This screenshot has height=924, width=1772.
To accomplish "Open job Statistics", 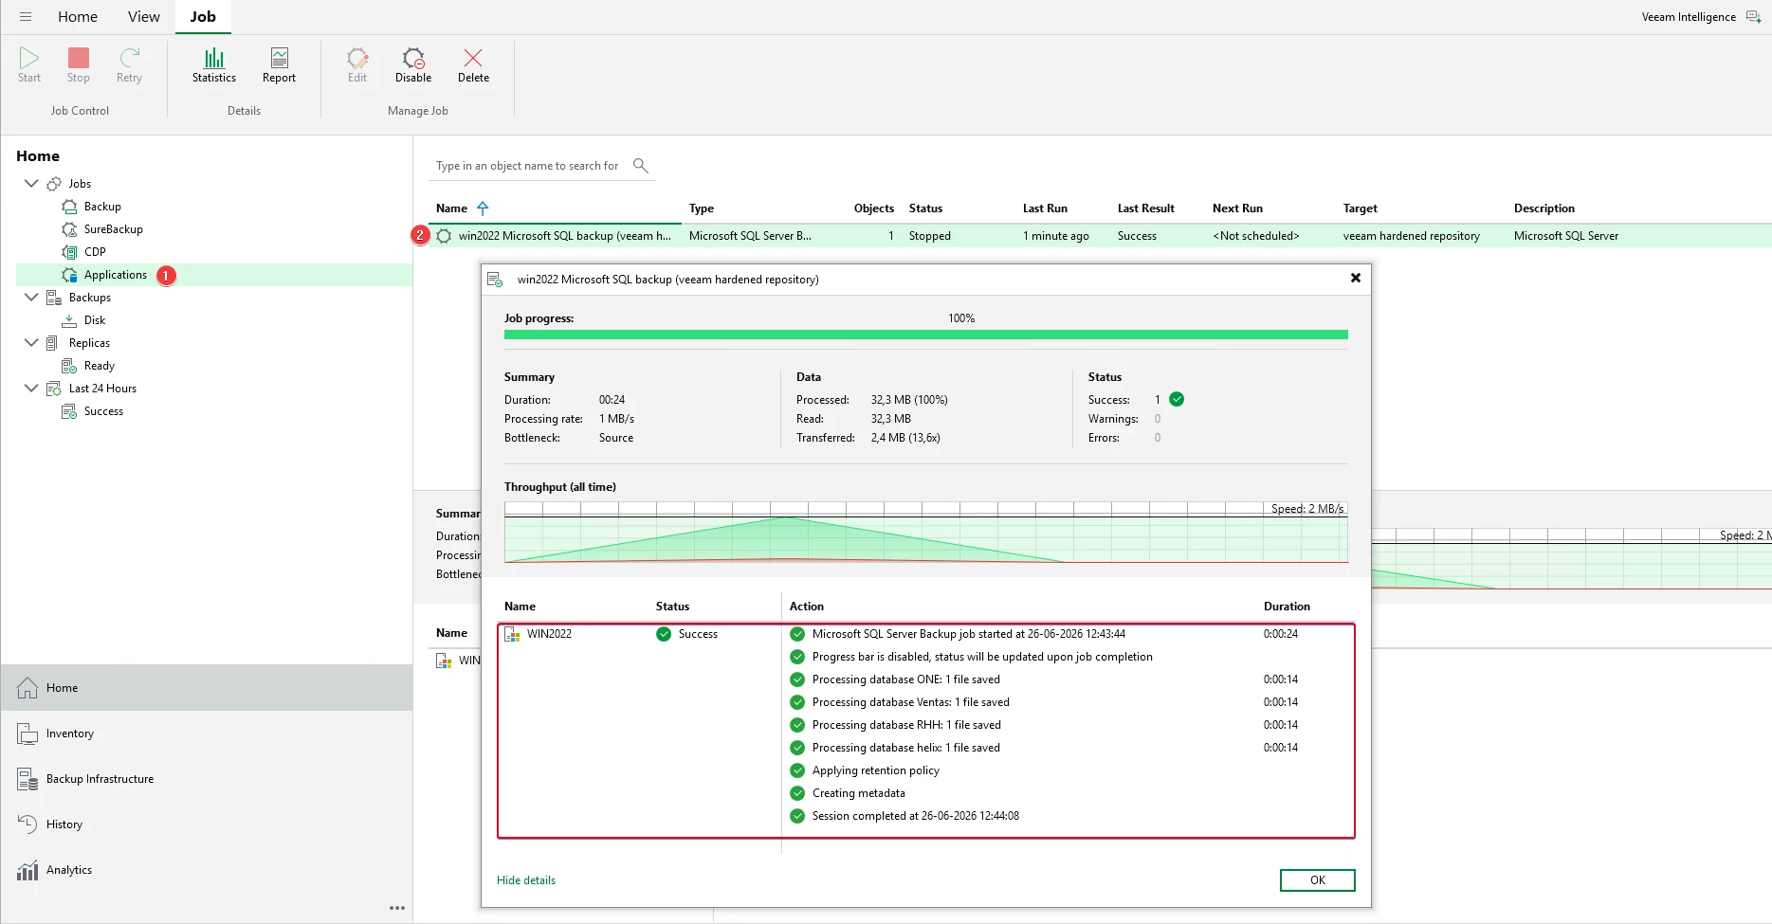I will click(214, 65).
